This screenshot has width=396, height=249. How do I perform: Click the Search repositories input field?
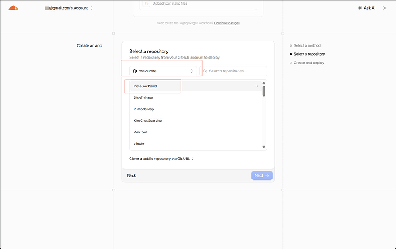point(234,71)
